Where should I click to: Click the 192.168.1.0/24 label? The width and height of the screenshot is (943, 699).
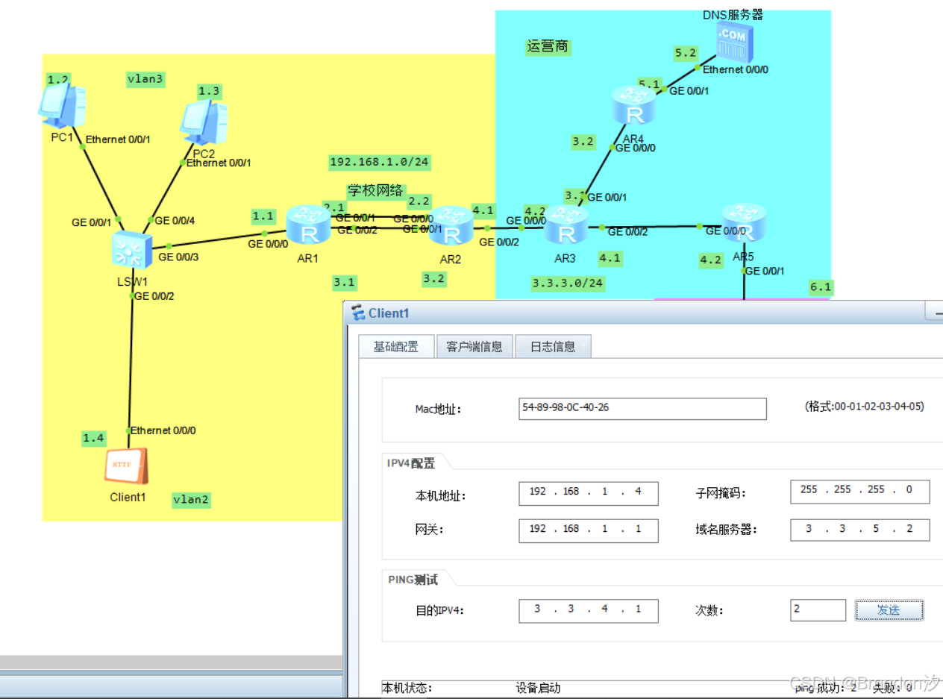379,162
